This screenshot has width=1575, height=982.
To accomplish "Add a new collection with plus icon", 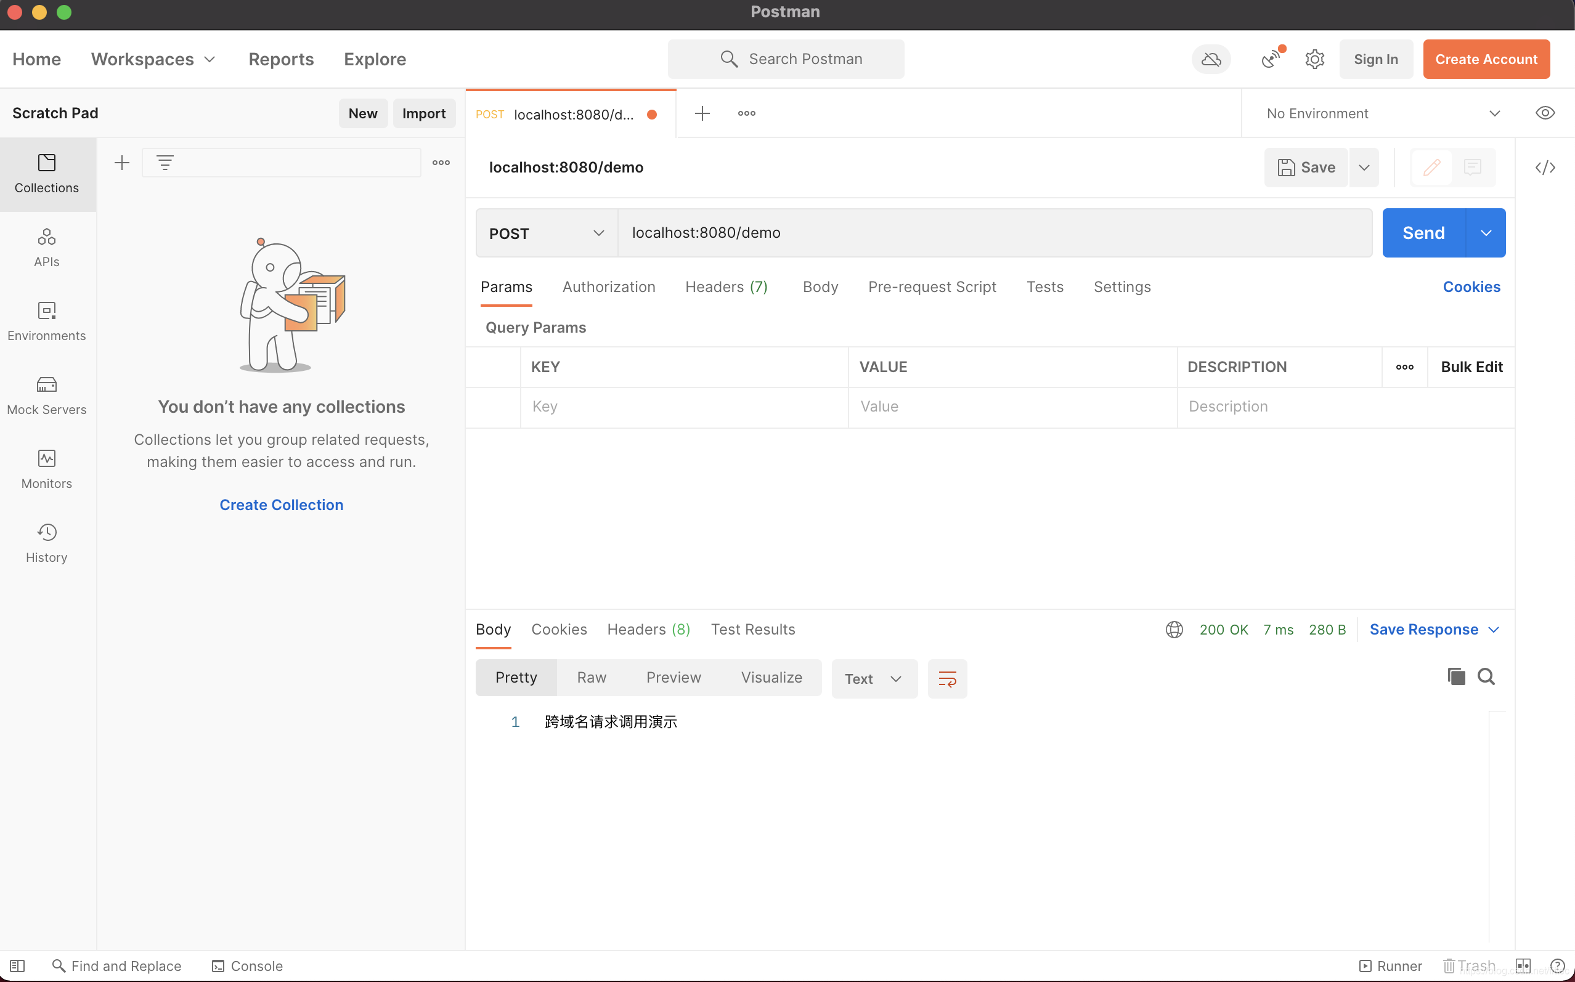I will click(121, 163).
